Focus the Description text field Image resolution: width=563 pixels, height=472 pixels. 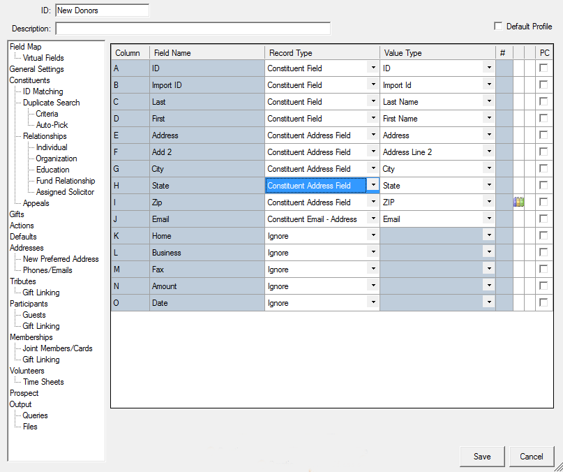coord(193,29)
